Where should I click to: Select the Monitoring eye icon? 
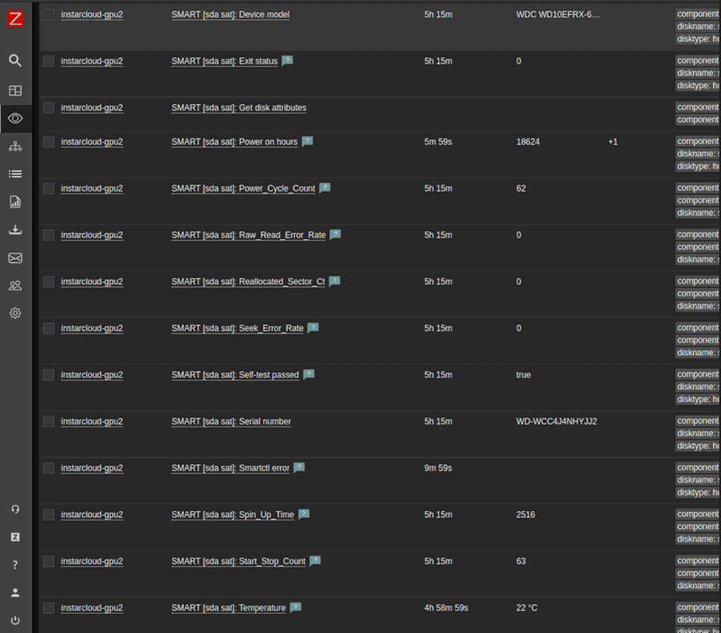point(15,118)
